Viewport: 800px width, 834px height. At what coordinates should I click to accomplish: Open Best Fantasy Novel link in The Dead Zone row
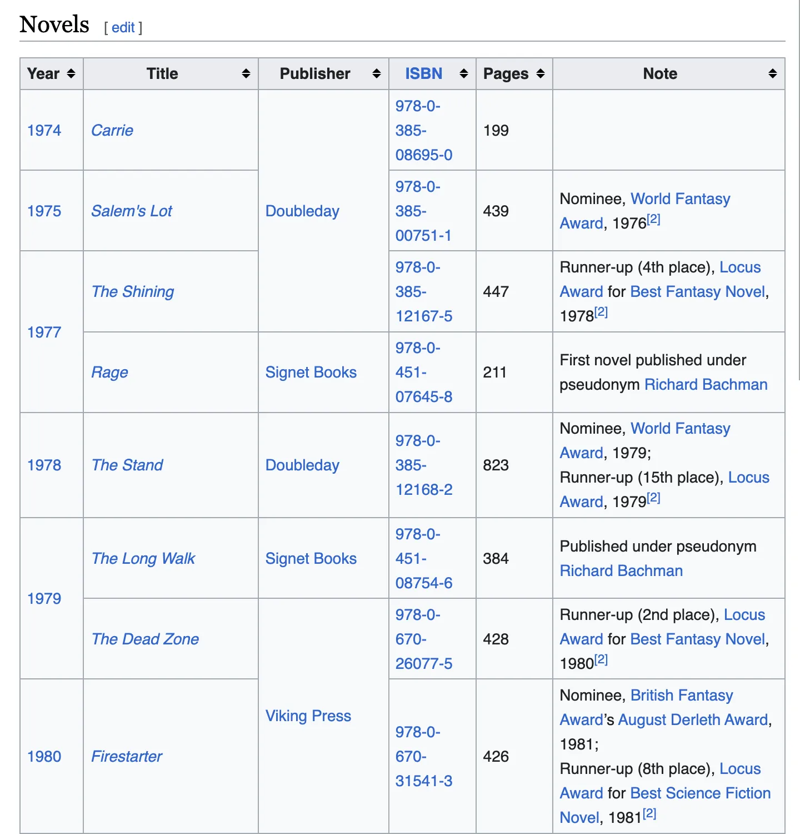coord(698,639)
